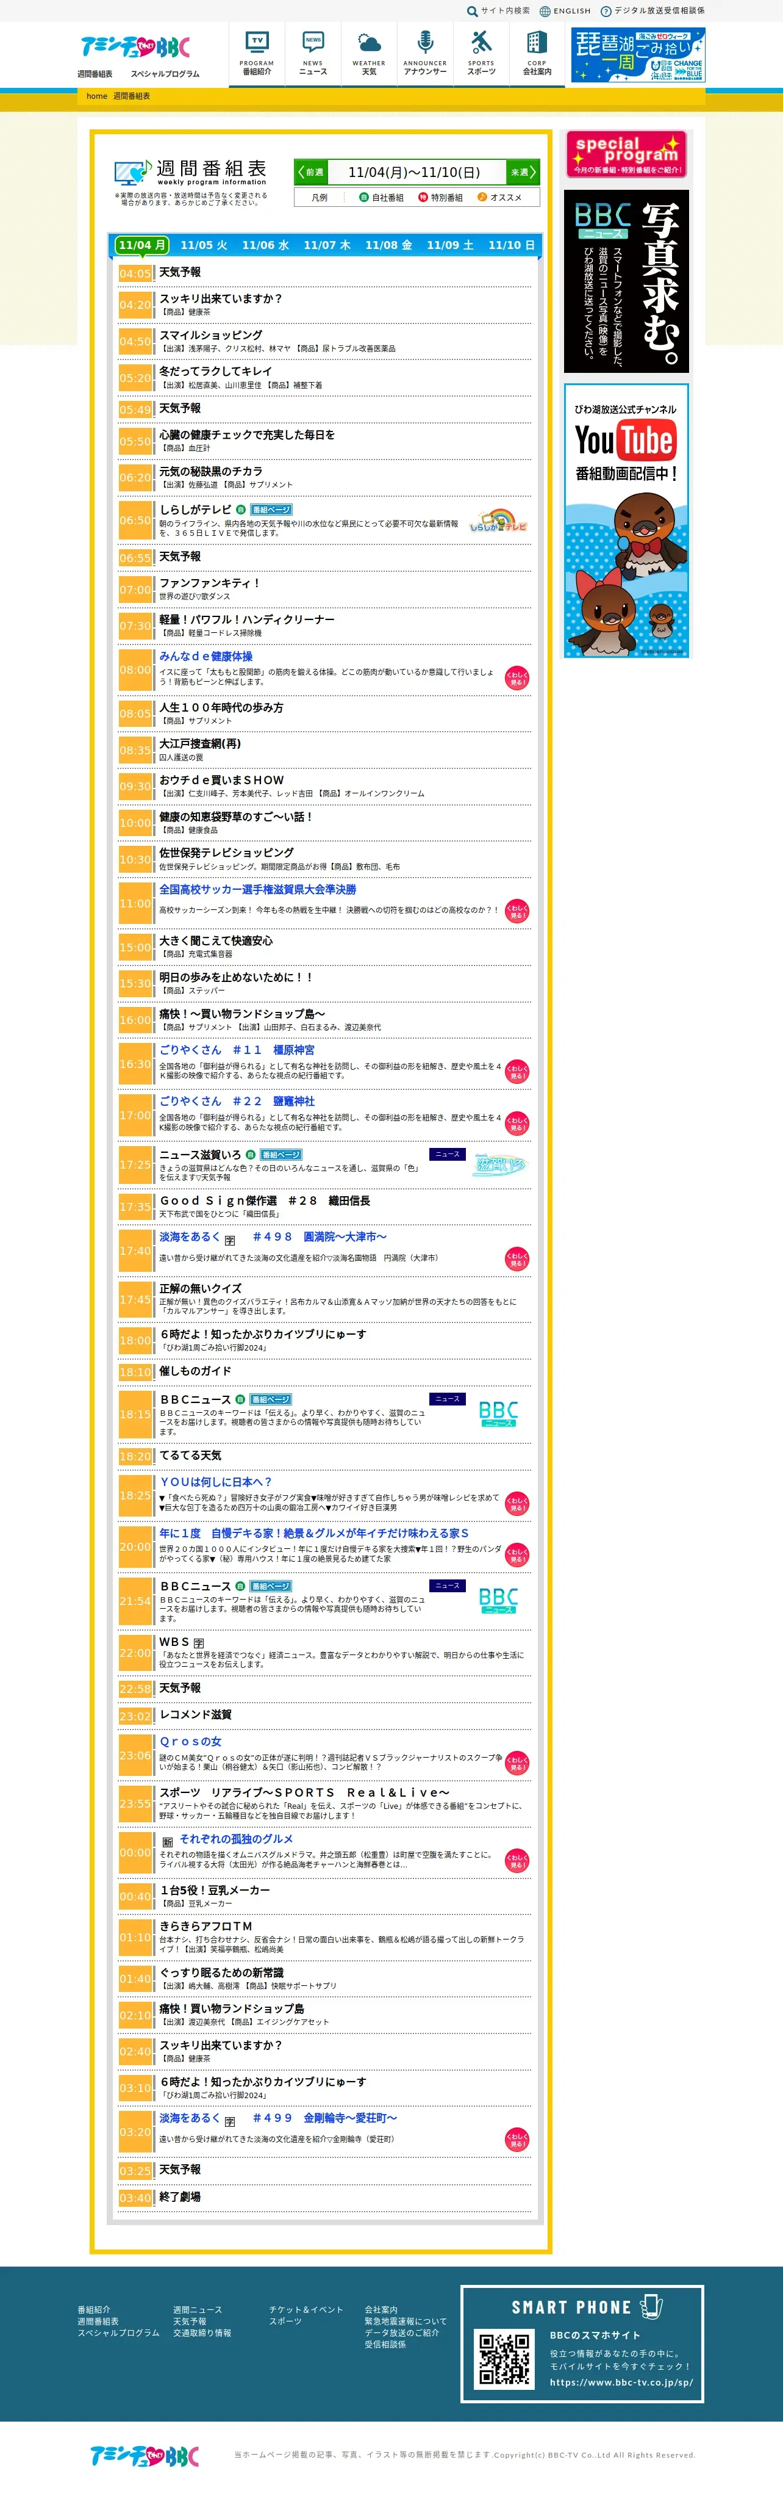
Task: Select the 11/10 日 day tab
Action: pyautogui.click(x=511, y=245)
